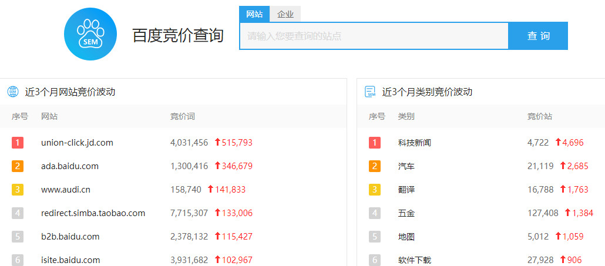Click rank badge 5 for b2b.baidu.com
This screenshot has height=266, width=605.
(18, 237)
